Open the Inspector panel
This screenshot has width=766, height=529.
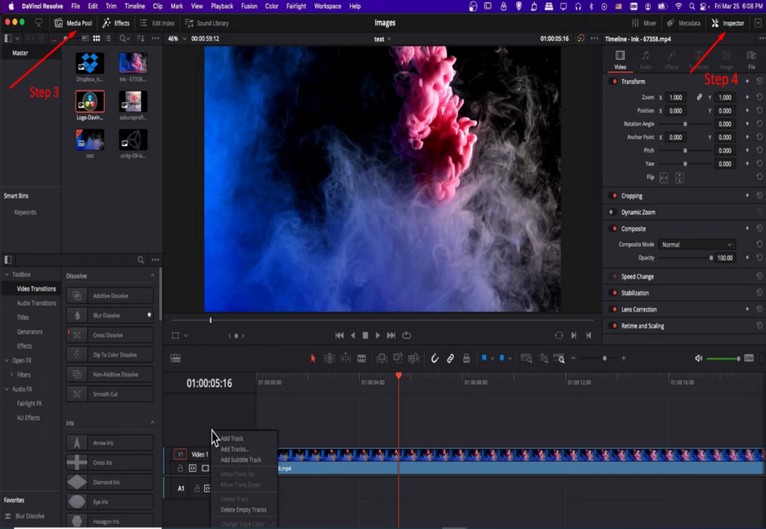coord(727,22)
